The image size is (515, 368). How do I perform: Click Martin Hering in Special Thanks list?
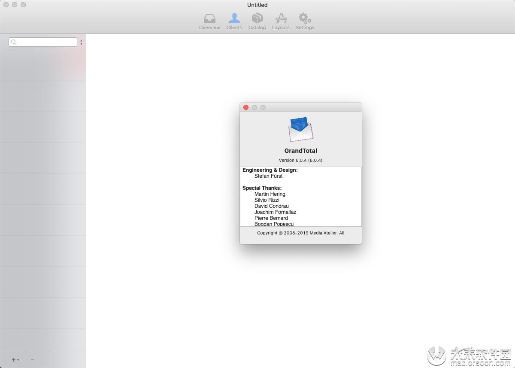pyautogui.click(x=270, y=194)
